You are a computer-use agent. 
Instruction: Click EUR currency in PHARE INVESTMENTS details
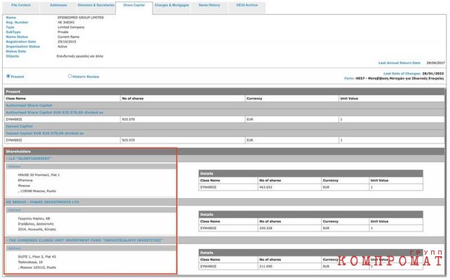(x=326, y=229)
